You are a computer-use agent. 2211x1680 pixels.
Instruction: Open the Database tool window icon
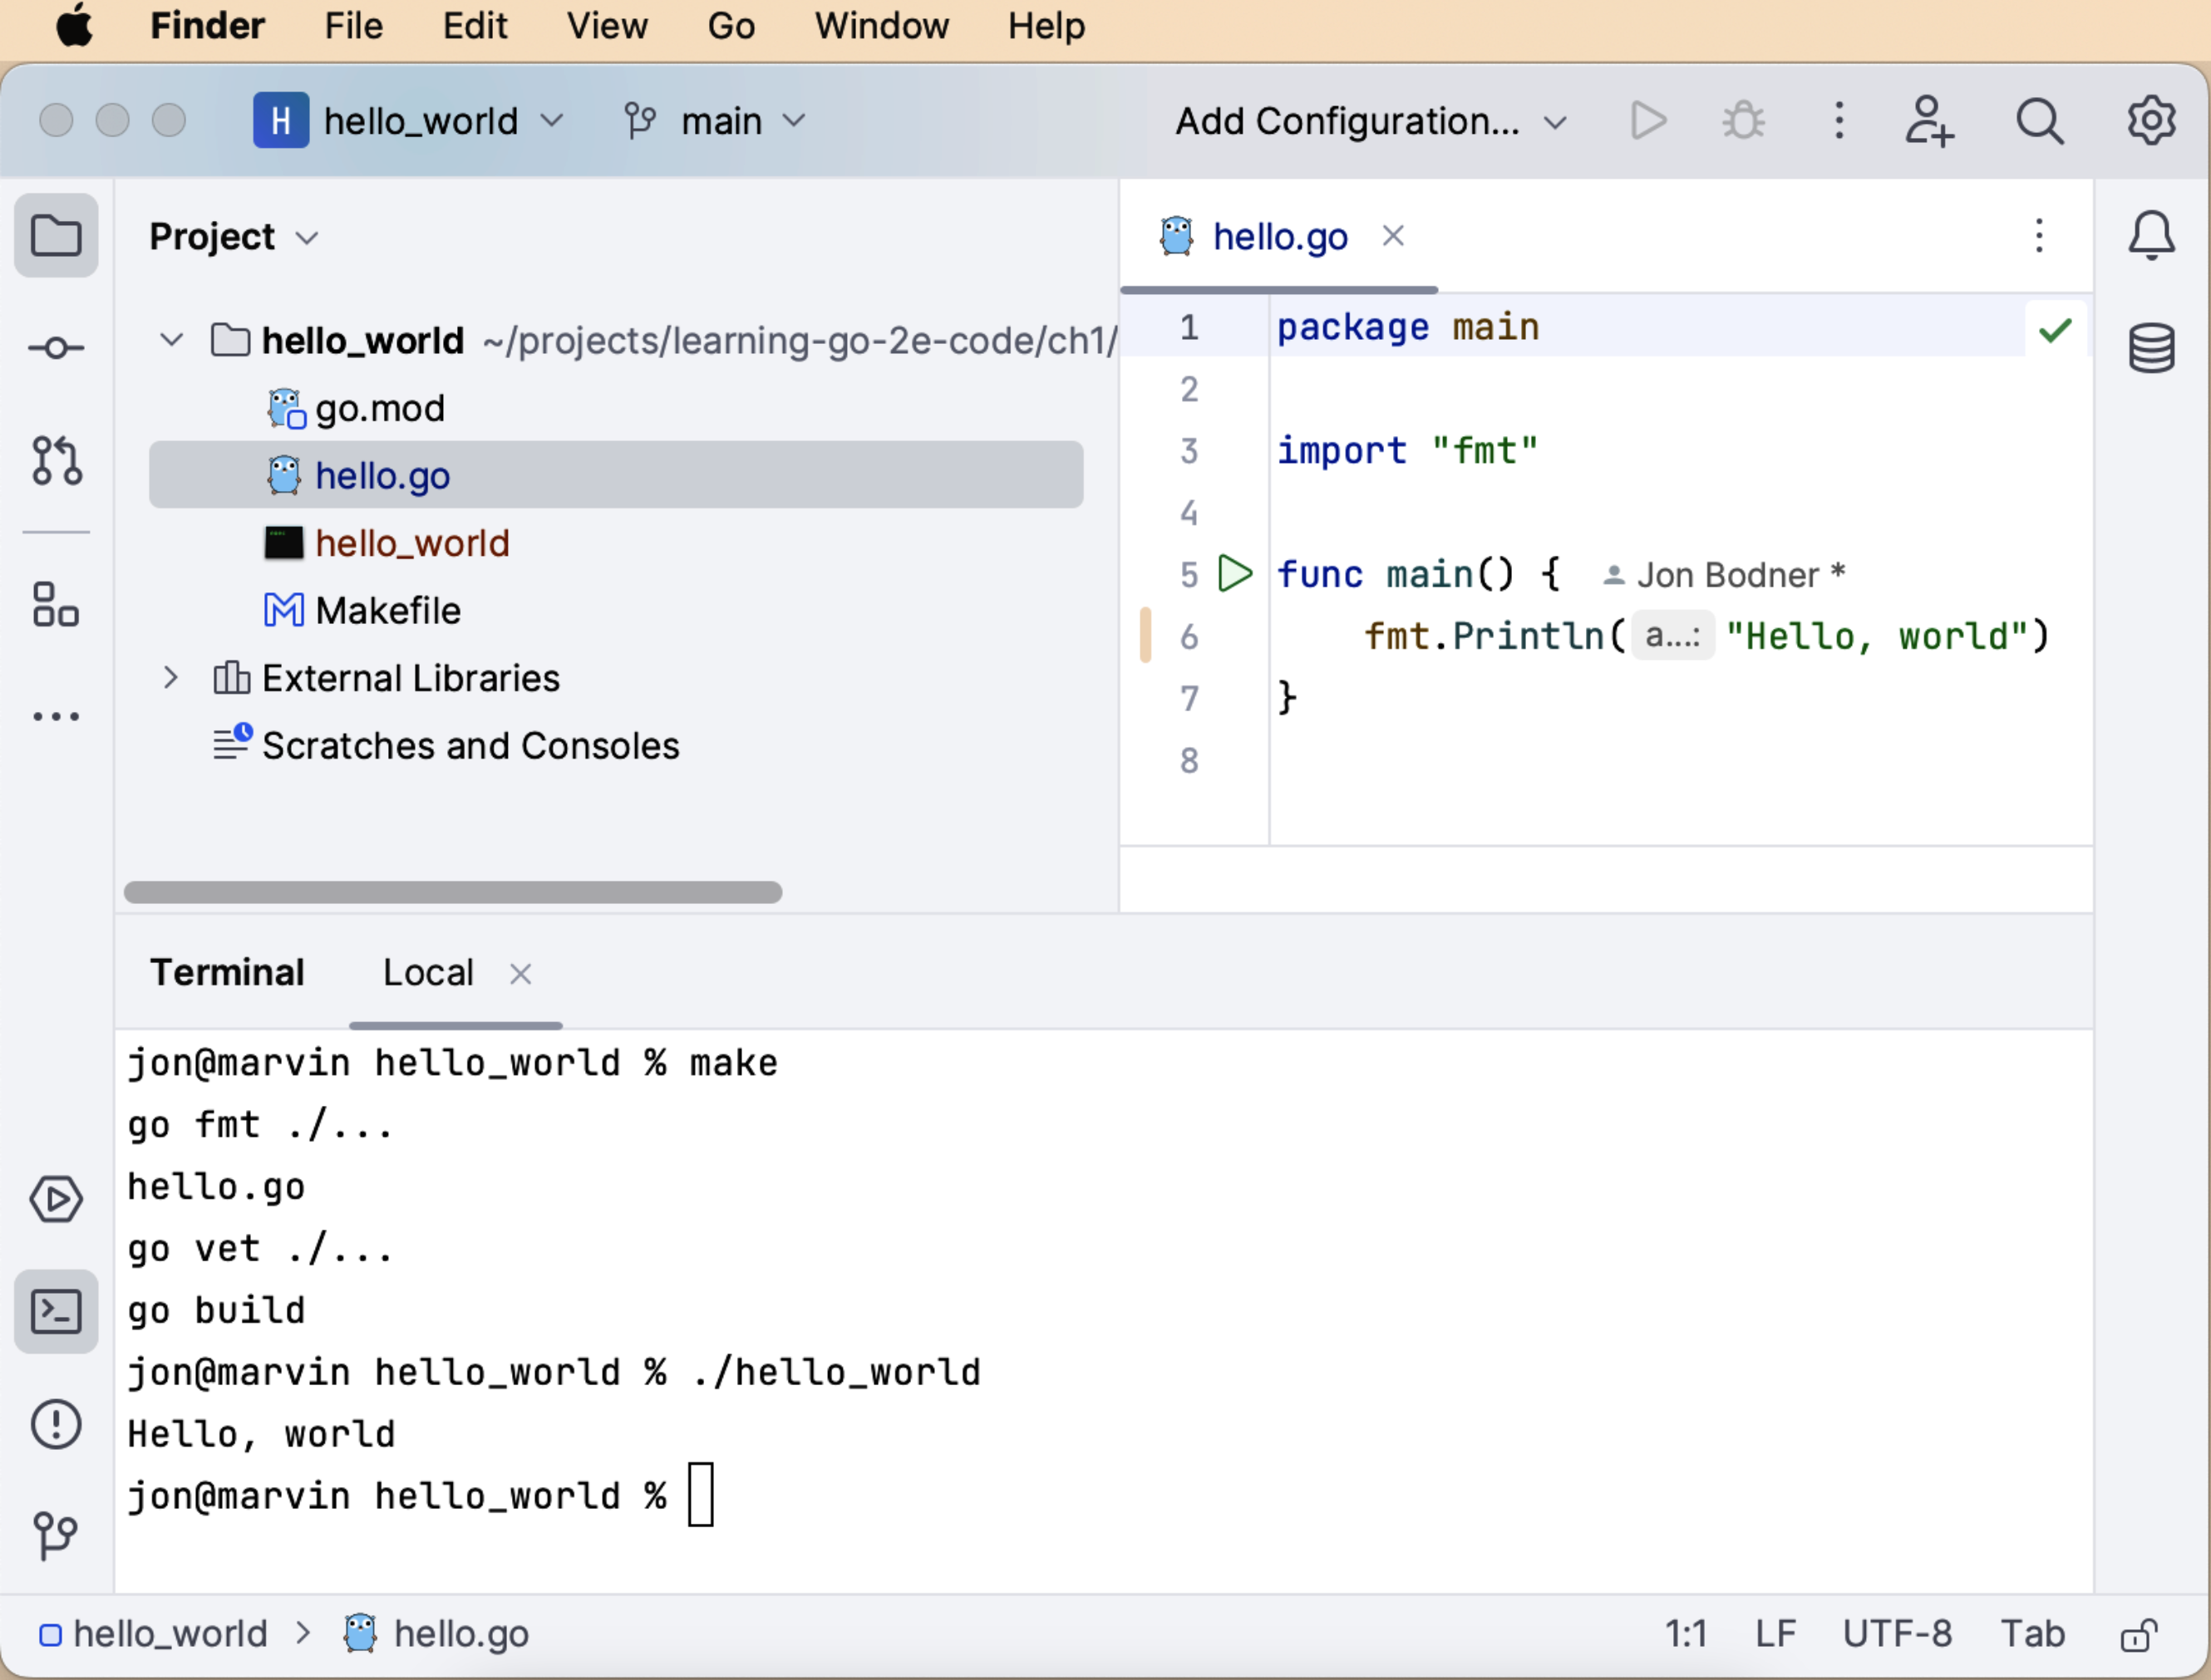(x=2151, y=348)
